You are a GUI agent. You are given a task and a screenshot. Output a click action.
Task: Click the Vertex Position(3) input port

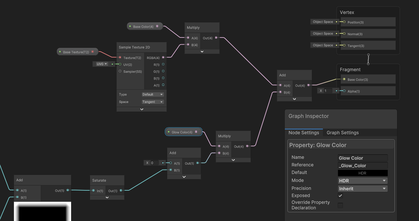click(x=344, y=22)
